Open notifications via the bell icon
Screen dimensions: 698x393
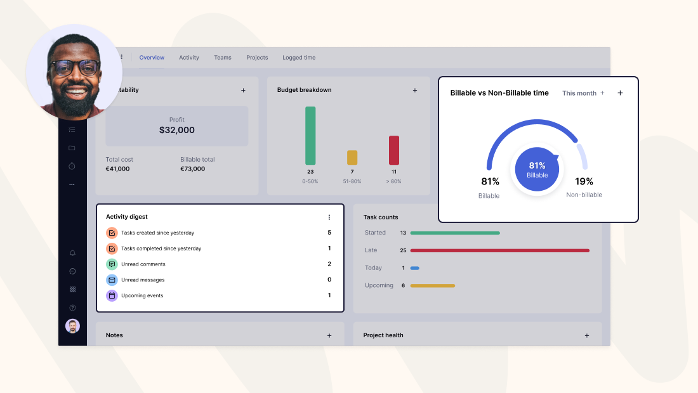[72, 253]
